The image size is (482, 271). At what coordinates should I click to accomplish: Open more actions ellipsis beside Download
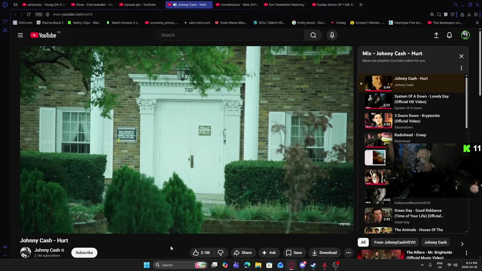[x=348, y=253]
